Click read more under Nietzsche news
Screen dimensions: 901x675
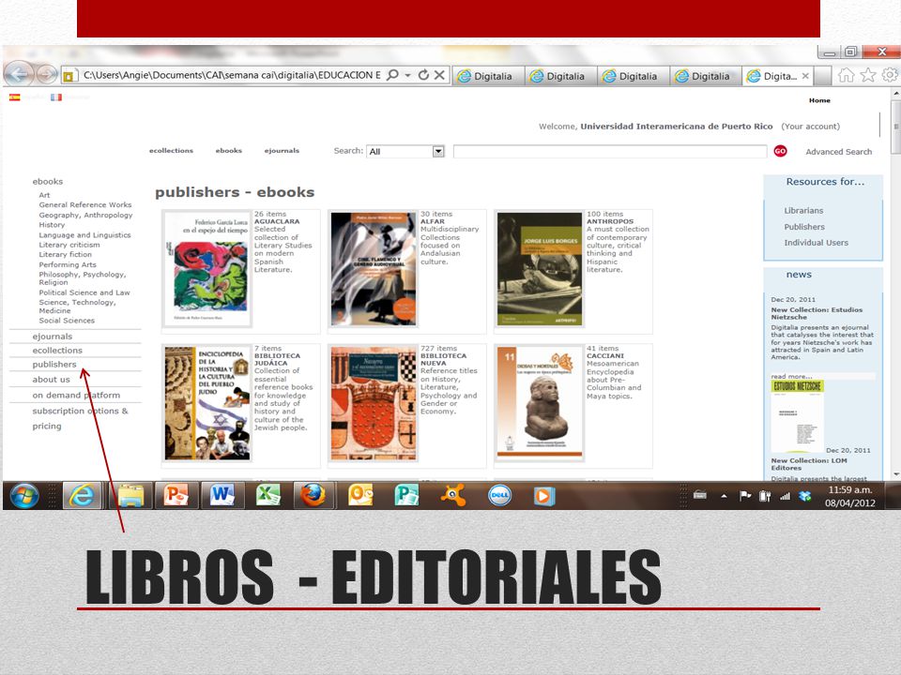[x=791, y=377]
